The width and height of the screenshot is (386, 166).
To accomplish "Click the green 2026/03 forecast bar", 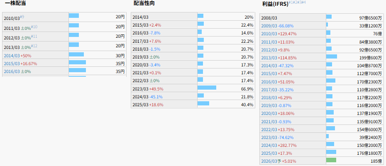I will point(331,160).
